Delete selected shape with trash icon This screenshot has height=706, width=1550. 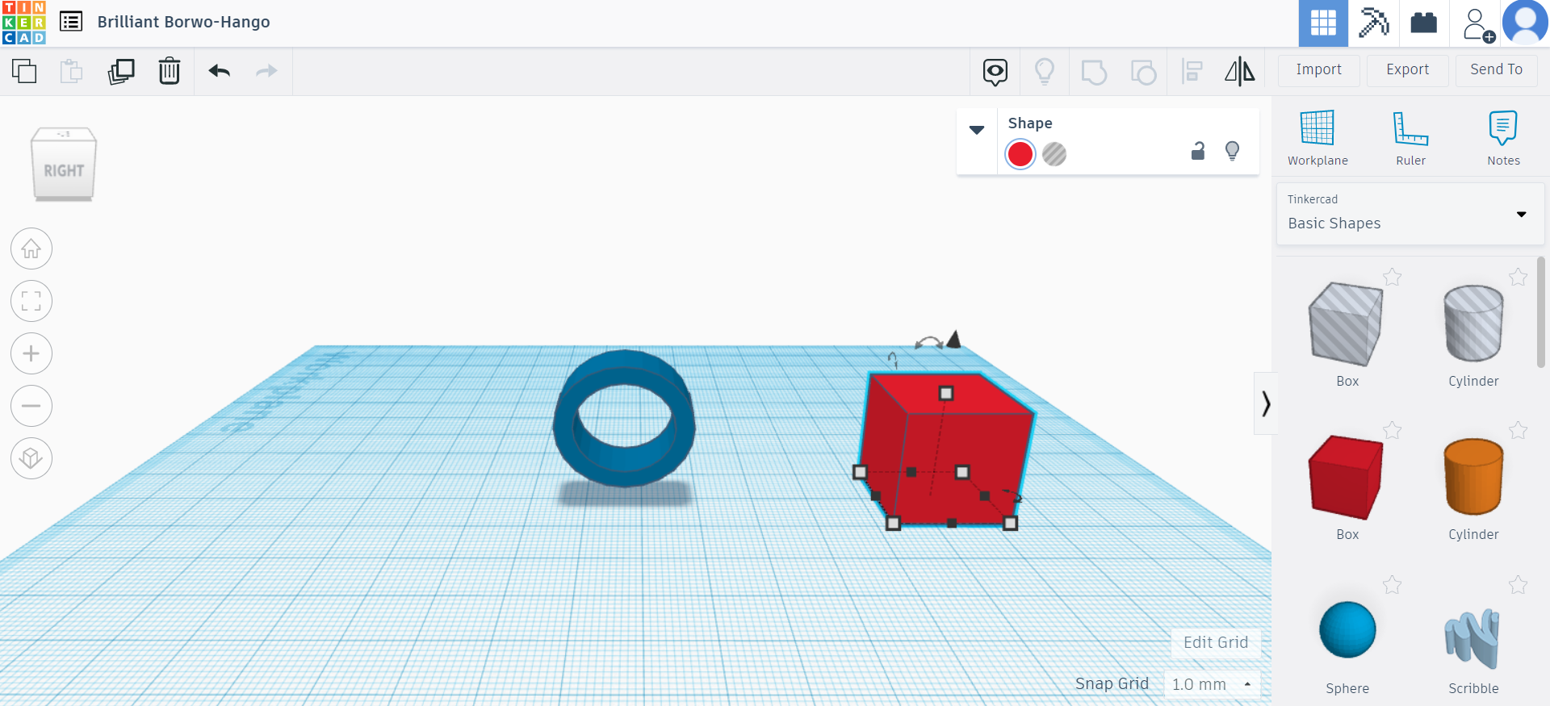170,71
